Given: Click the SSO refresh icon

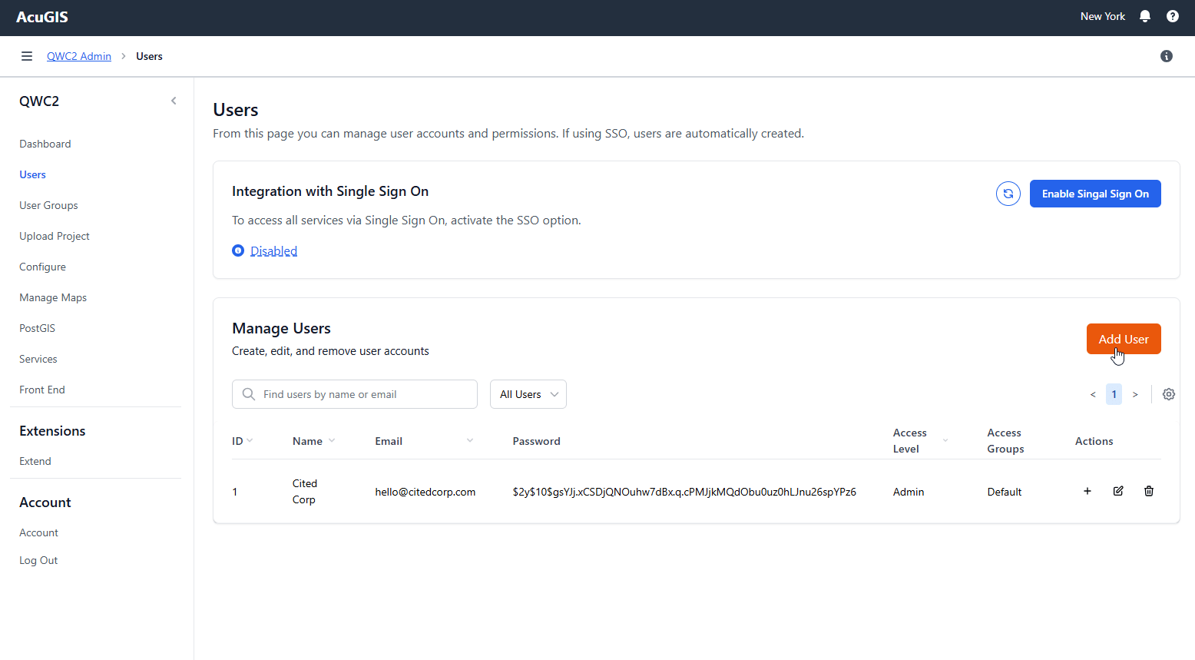Looking at the screenshot, I should pos(1008,194).
